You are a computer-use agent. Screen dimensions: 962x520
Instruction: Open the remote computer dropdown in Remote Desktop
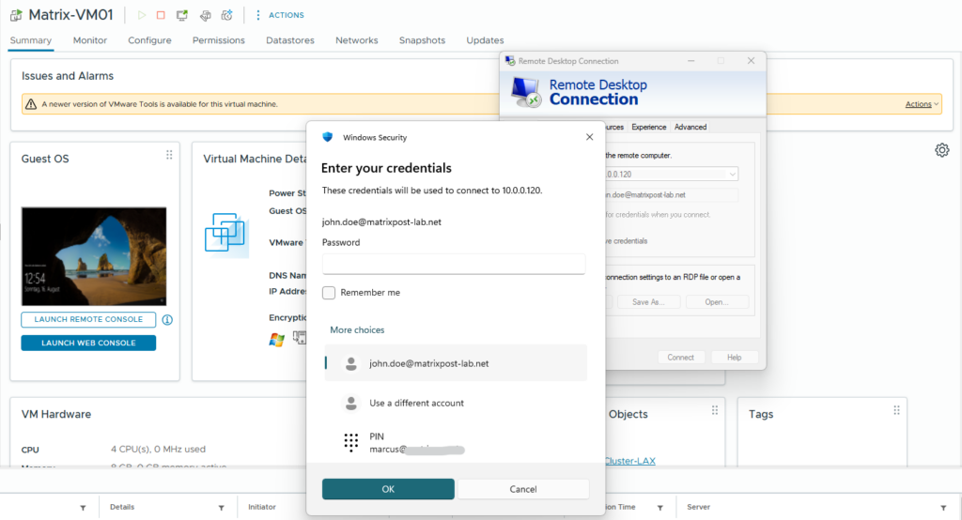(x=732, y=175)
